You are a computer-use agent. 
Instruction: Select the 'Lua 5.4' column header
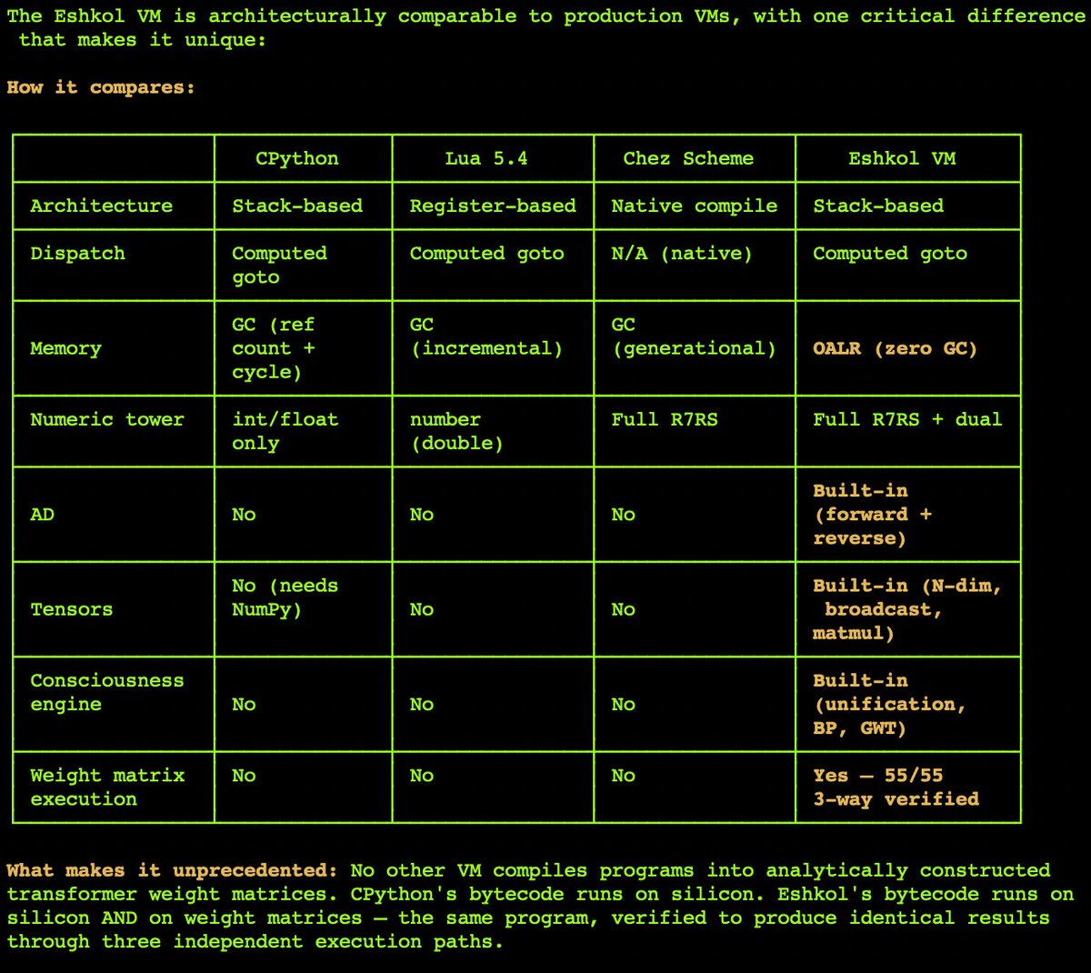[486, 158]
